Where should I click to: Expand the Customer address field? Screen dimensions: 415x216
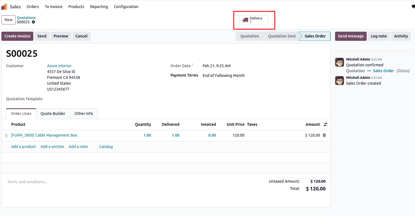pos(63,77)
